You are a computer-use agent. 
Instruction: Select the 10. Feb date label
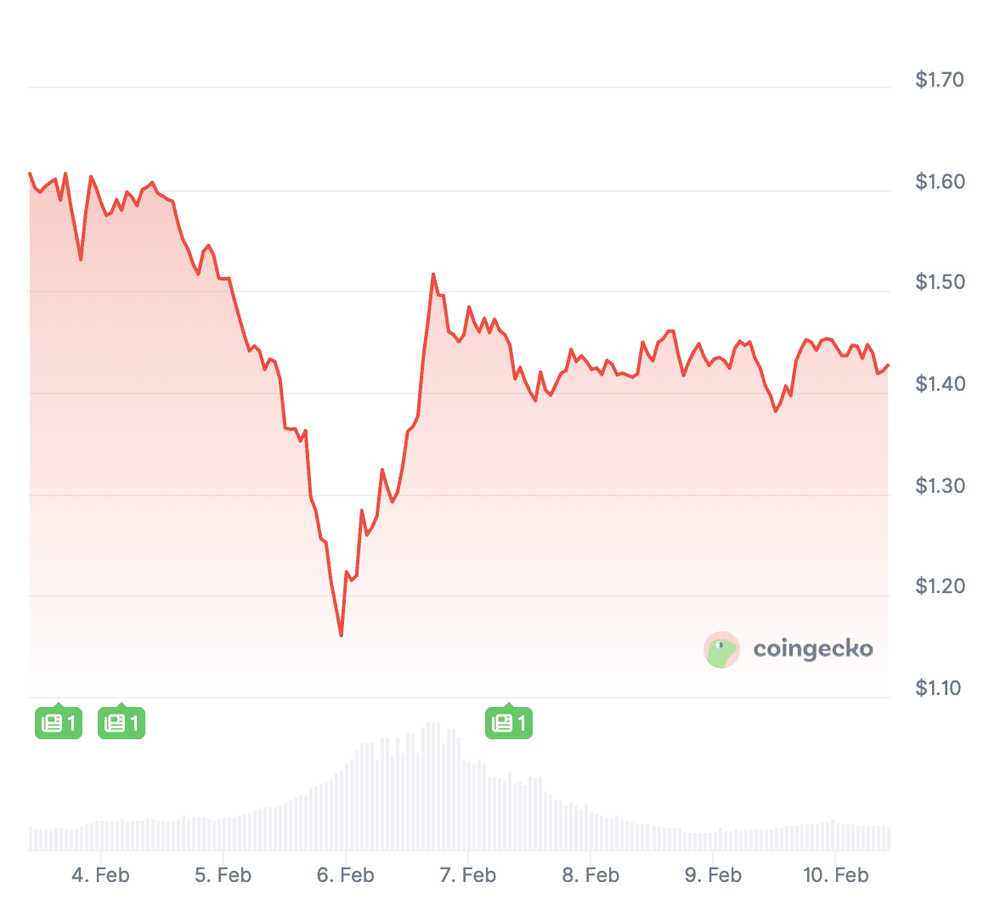(834, 874)
